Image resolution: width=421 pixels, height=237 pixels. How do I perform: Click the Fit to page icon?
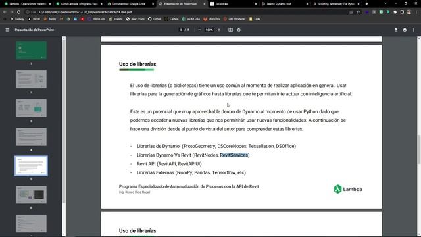tap(230, 30)
